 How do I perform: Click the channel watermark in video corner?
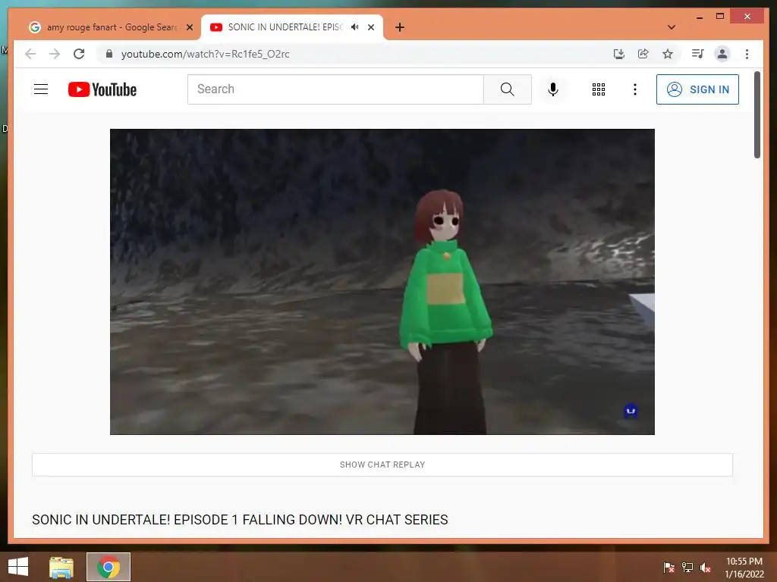coord(631,411)
